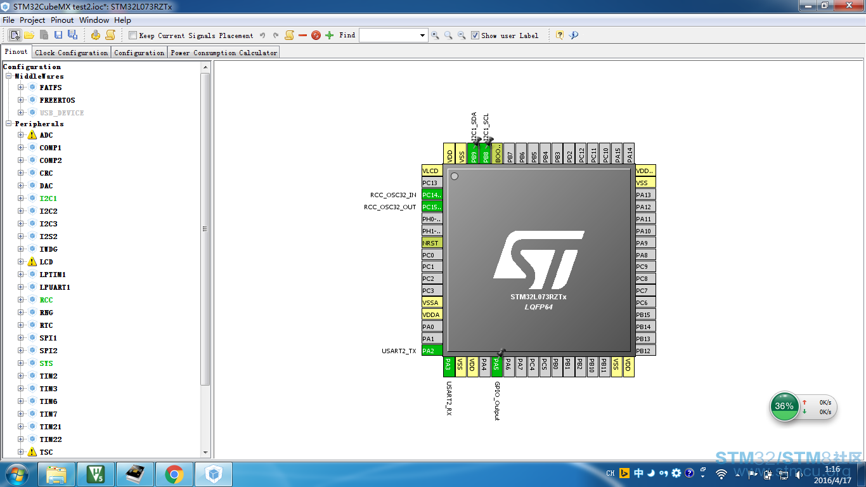Click the Undo arrow in the toolbar
This screenshot has height=487, width=866.
(262, 36)
